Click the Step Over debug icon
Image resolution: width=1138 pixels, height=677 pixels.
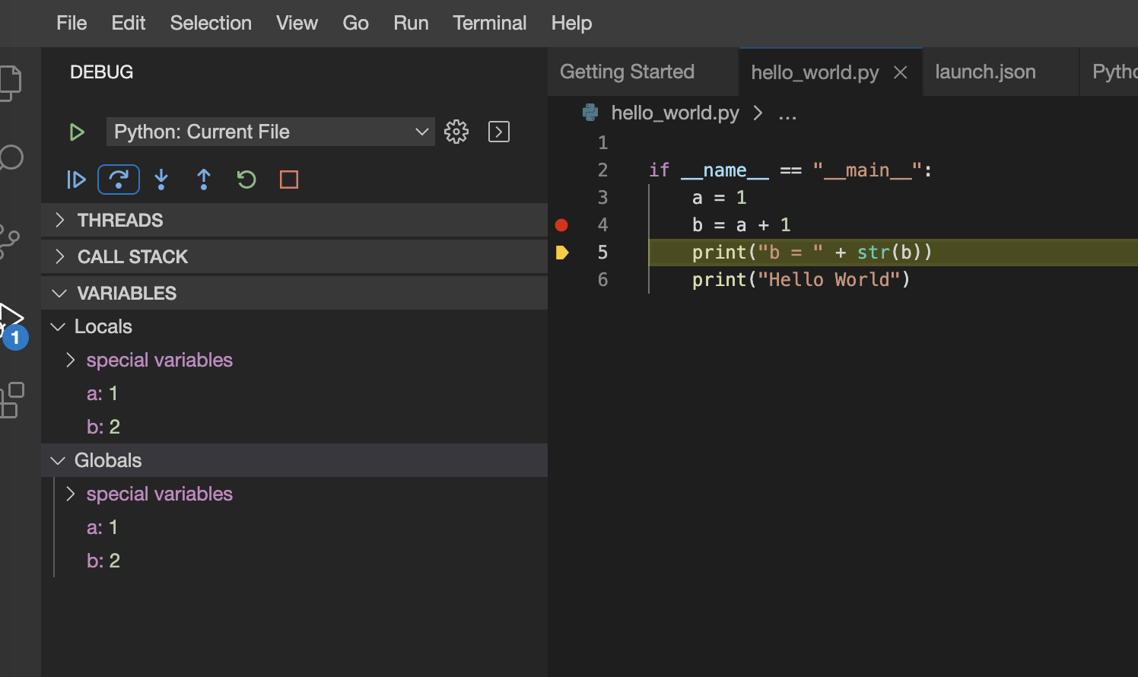pyautogui.click(x=119, y=180)
